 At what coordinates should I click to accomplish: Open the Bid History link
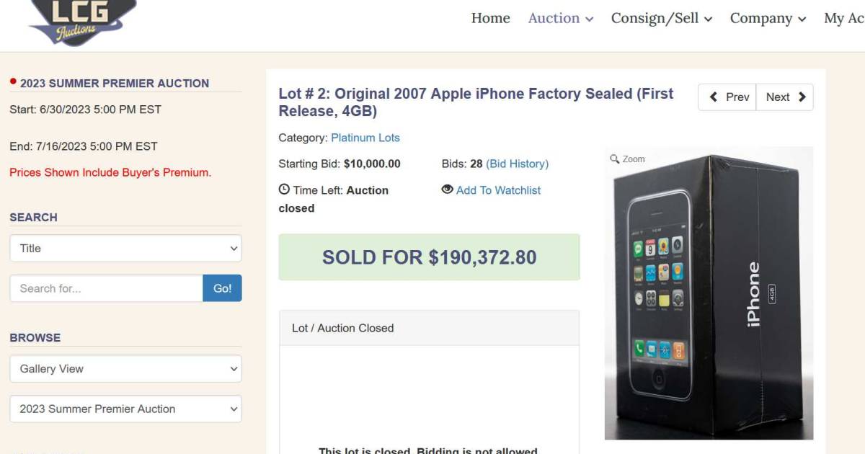click(516, 164)
